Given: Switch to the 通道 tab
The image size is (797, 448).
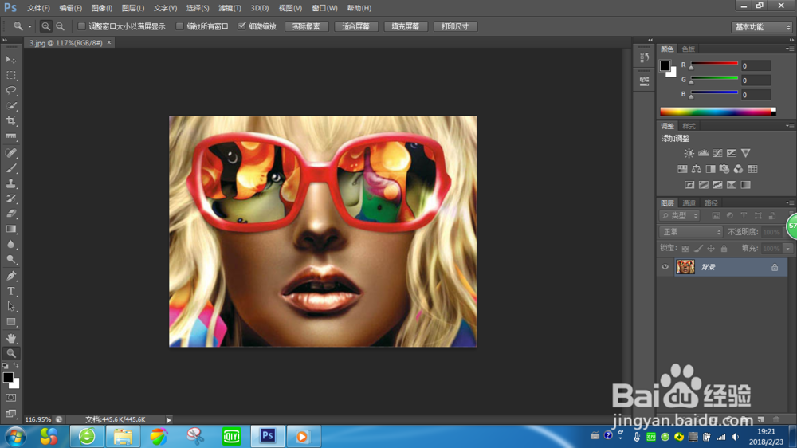Looking at the screenshot, I should pyautogui.click(x=689, y=203).
